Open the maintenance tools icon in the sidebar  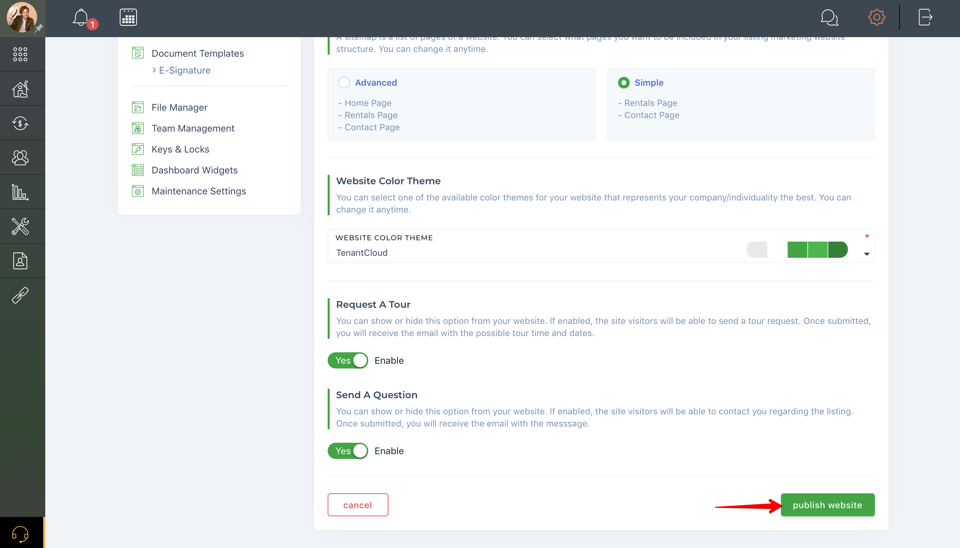tap(20, 226)
